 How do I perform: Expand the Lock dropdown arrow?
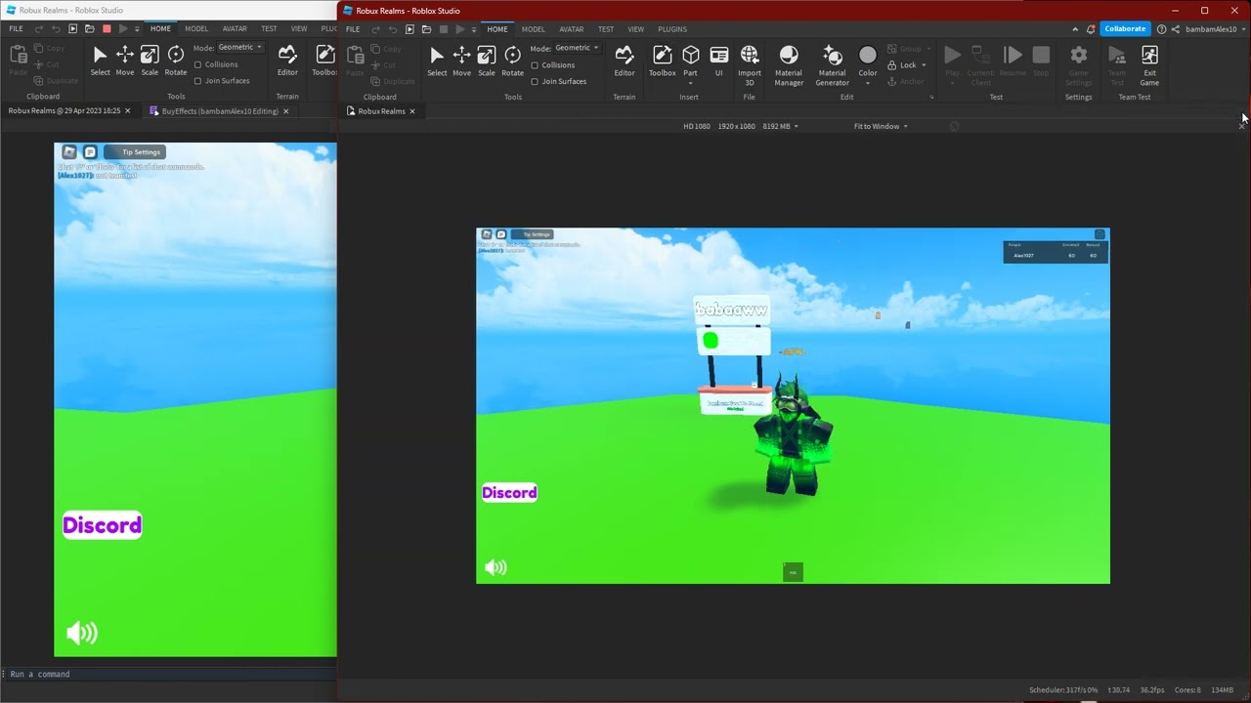point(925,65)
